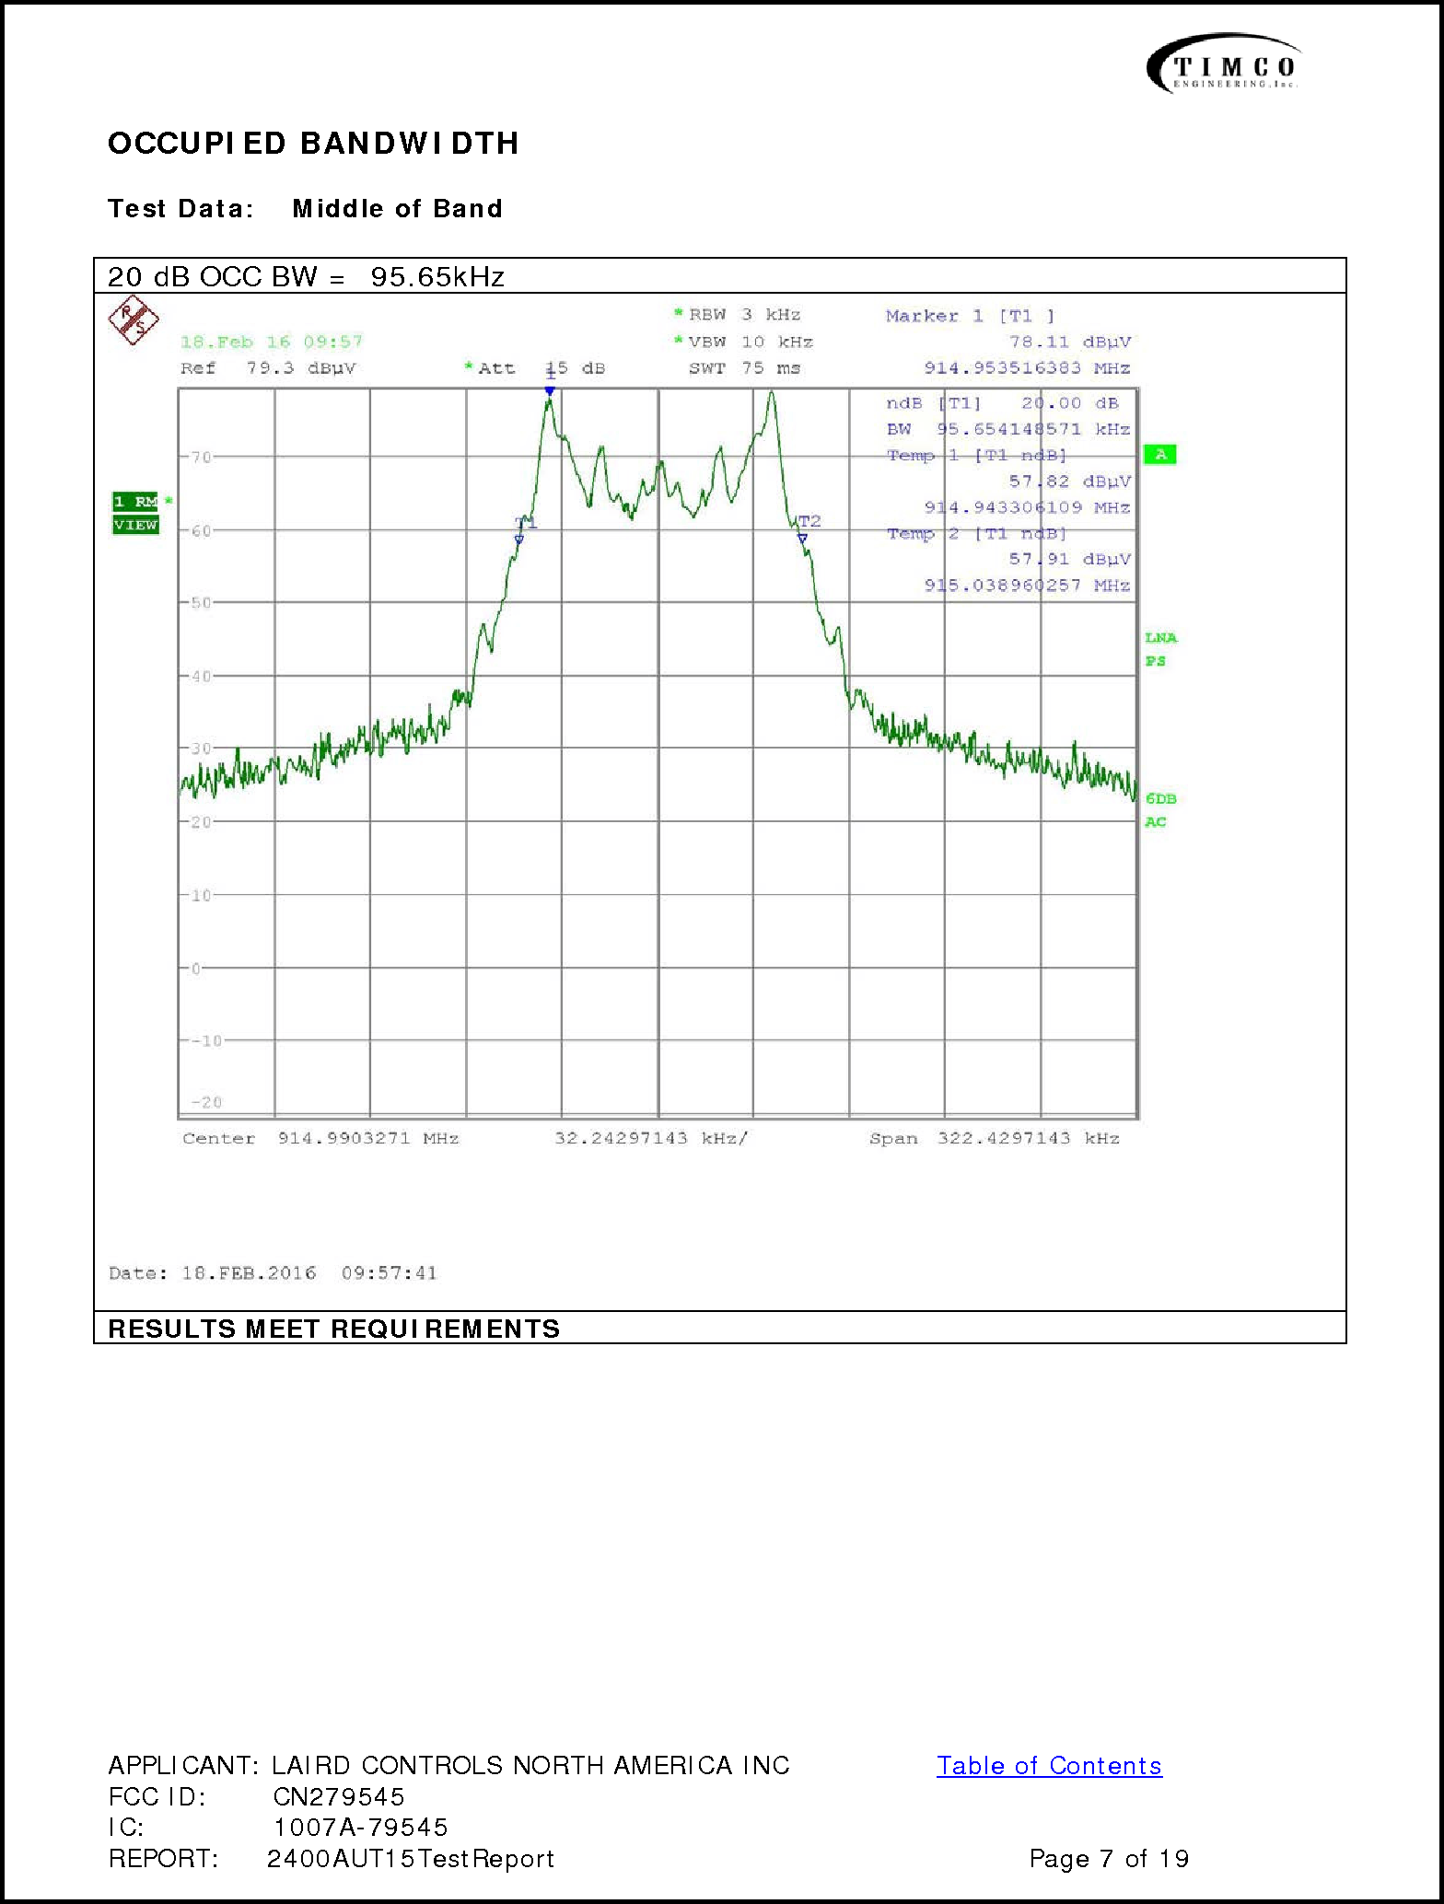Click 'Marker 1 [T1]' readout label
1444x1904 pixels.
pyautogui.click(x=970, y=316)
